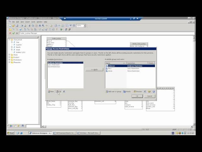The image size is (202, 152).
Task: Click the horizontal scrollbar left arrow
Action: pyautogui.click(x=43, y=127)
